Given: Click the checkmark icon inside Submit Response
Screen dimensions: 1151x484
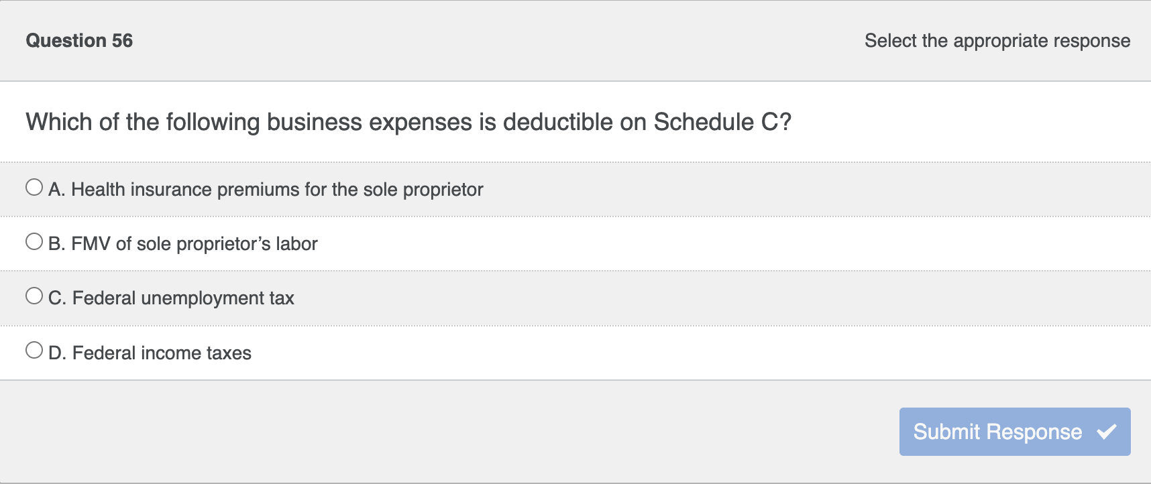Looking at the screenshot, I should click(x=1109, y=432).
